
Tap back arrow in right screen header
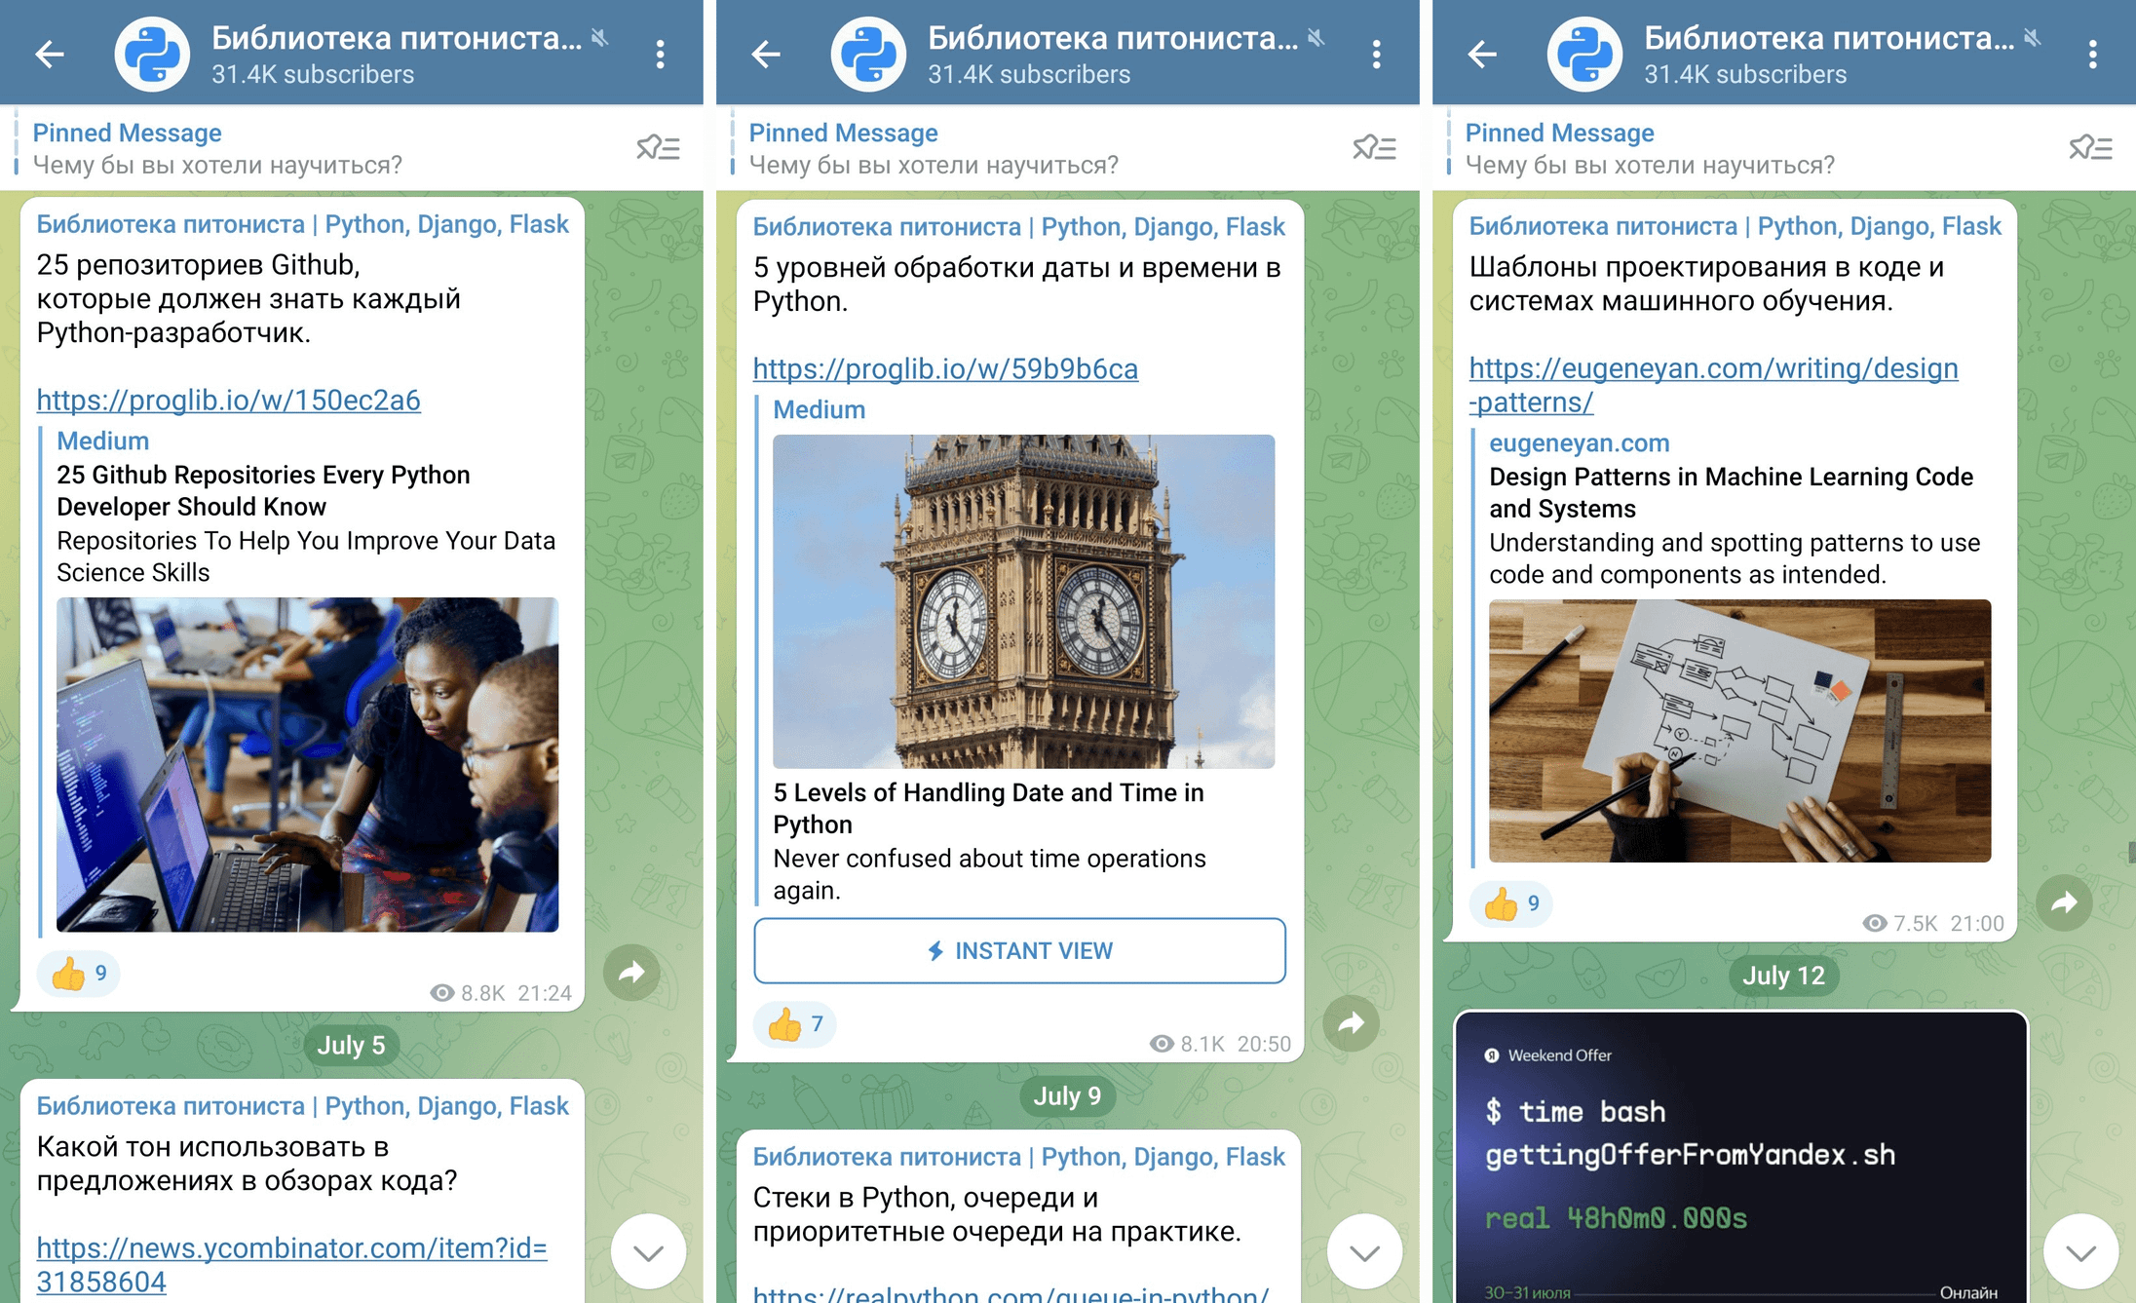point(1482,54)
